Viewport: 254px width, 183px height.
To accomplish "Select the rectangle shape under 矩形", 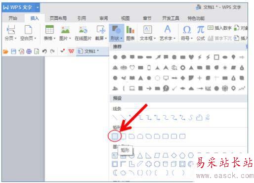I will [x=115, y=137].
